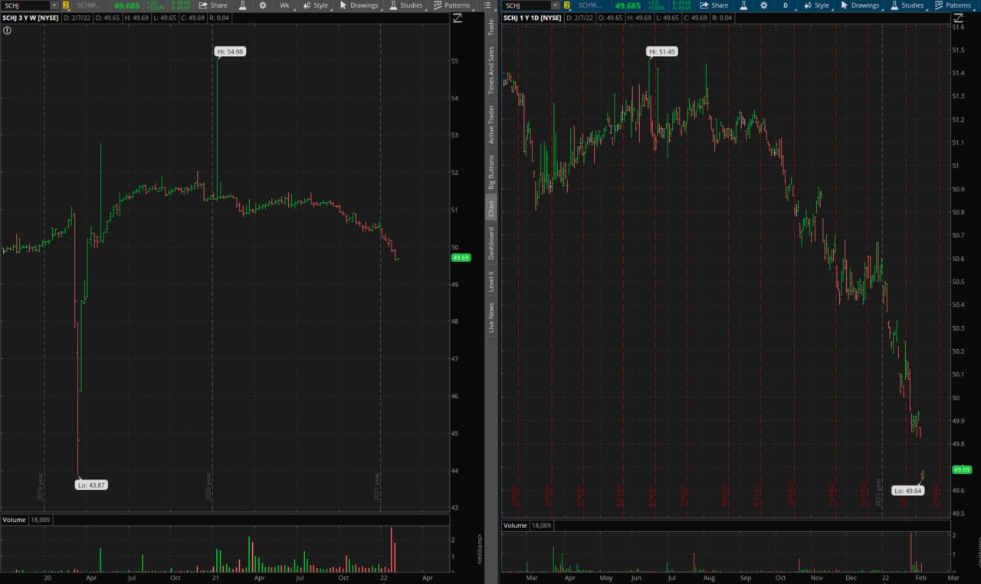
Task: Click the SCHJ symbol input field on right chart
Action: 527,5
